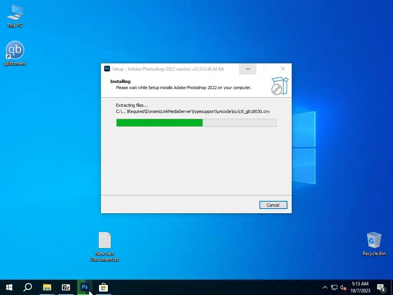Click the 'Extracting files...' status text

click(x=132, y=105)
